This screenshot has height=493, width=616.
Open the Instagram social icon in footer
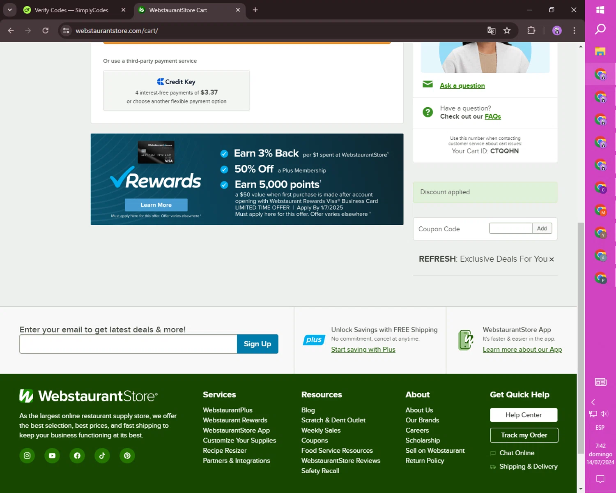(x=27, y=456)
